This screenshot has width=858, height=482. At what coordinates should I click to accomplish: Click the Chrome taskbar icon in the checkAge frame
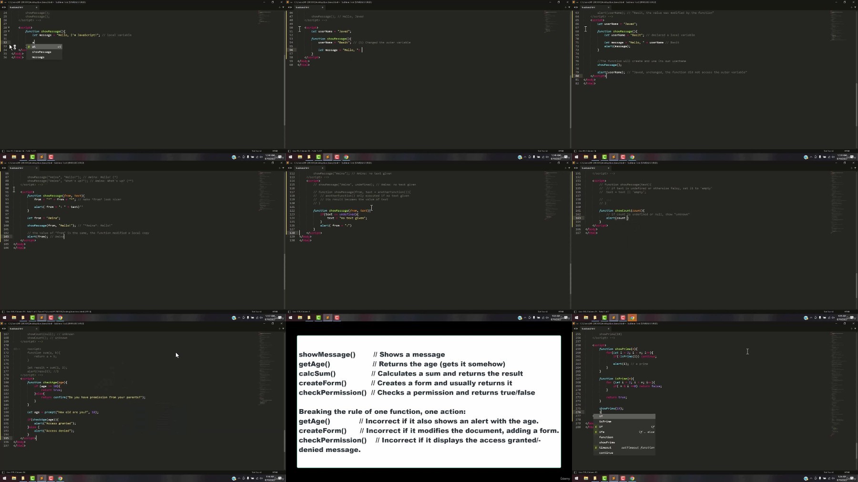coord(60,478)
